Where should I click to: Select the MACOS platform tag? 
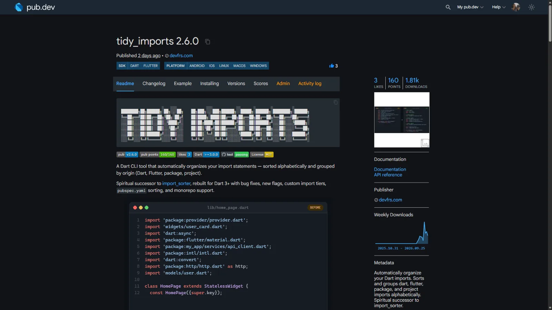239,66
